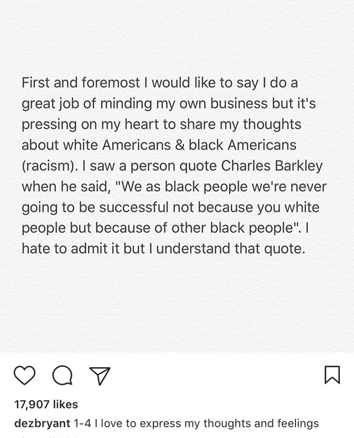The width and height of the screenshot is (354, 438).
Task: Tap the word "(racism)" in the post
Action: 50,166
